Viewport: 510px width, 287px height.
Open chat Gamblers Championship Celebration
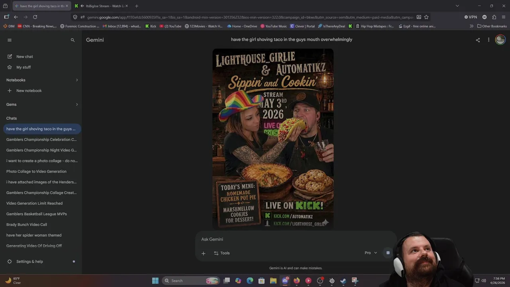(41, 140)
